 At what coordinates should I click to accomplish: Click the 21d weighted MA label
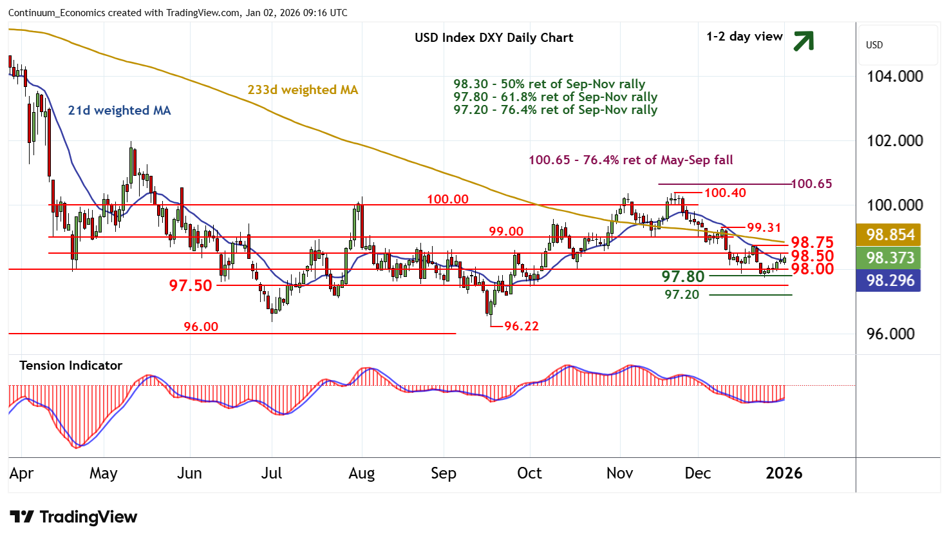coord(119,111)
